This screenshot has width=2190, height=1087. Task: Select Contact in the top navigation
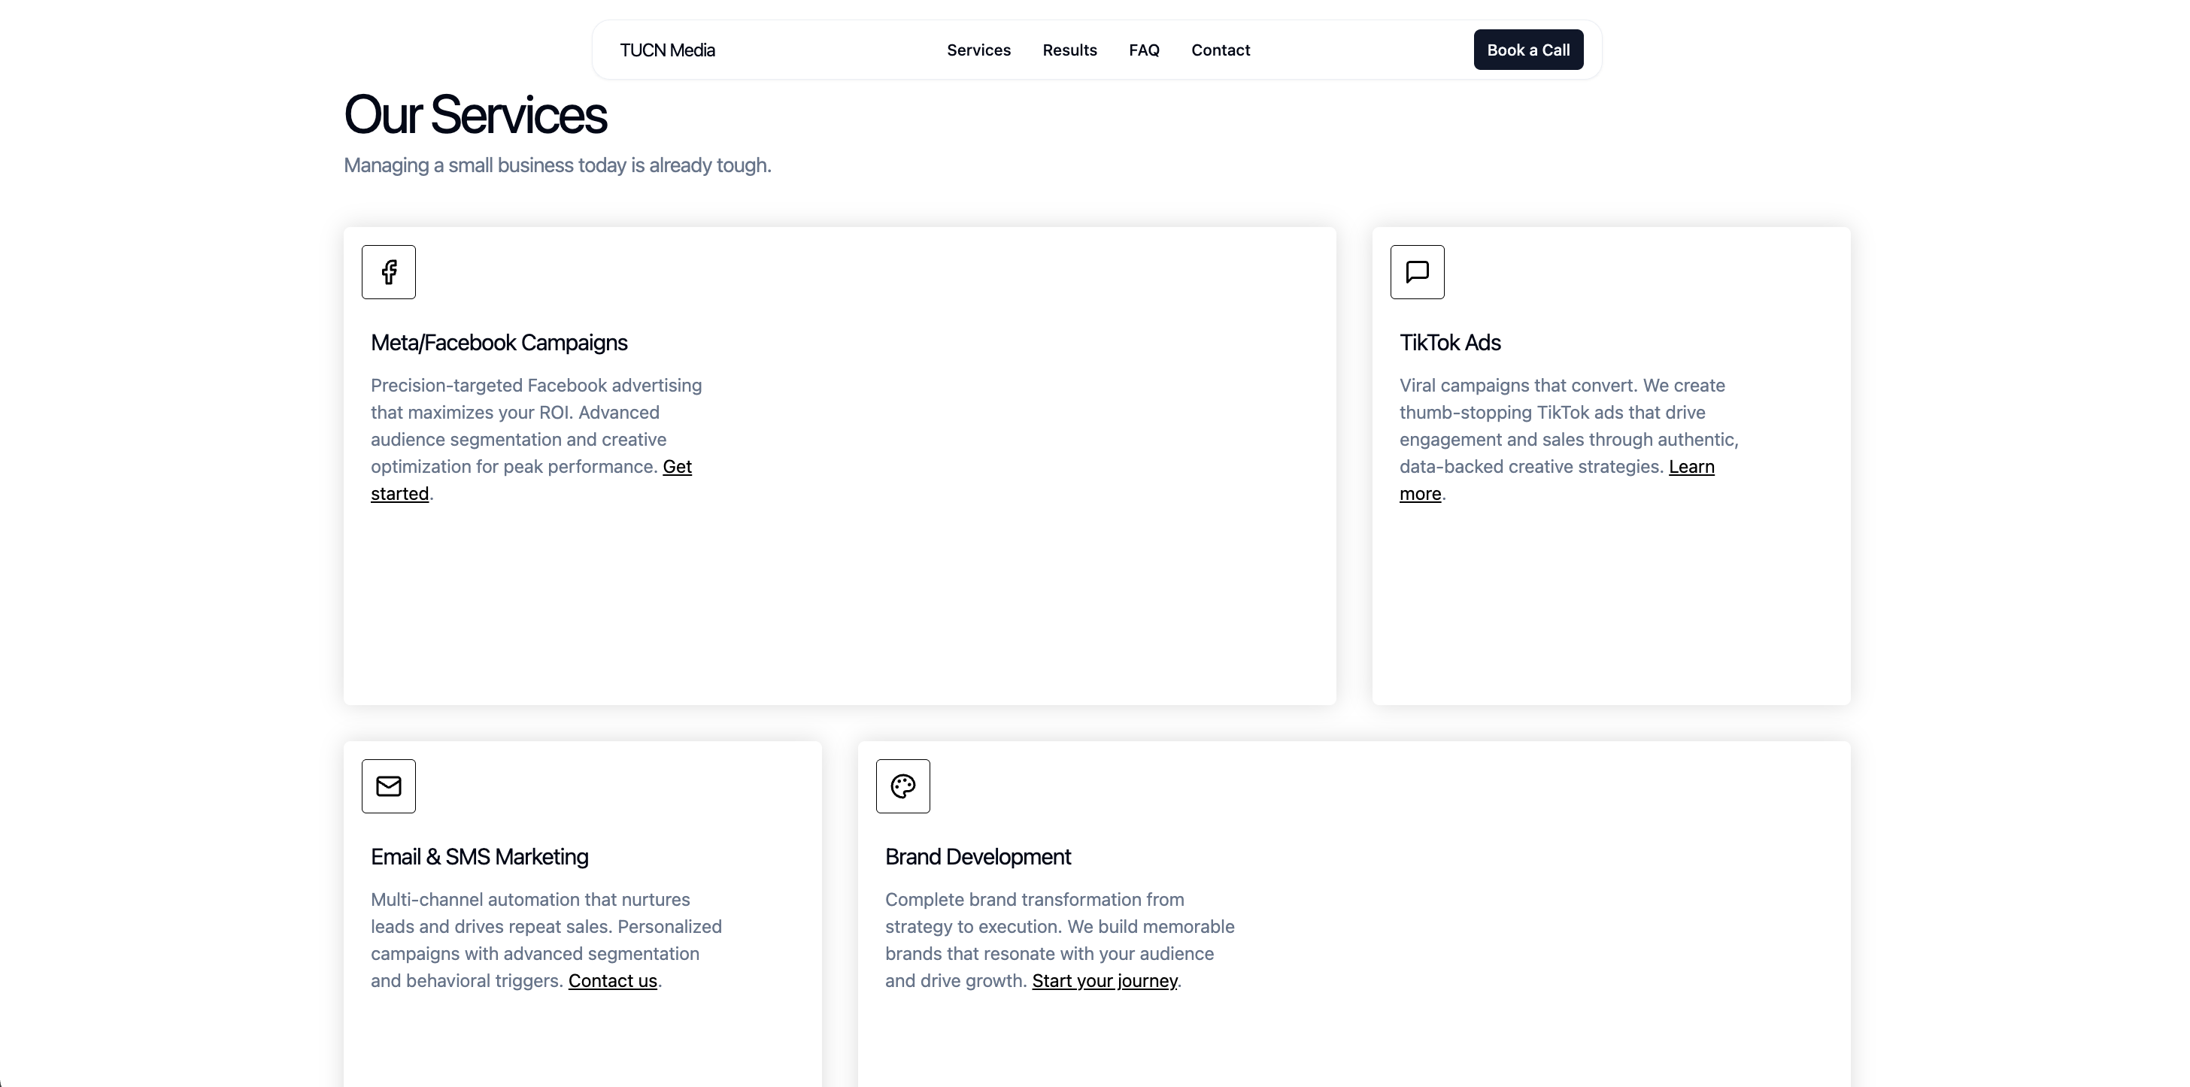(x=1220, y=50)
